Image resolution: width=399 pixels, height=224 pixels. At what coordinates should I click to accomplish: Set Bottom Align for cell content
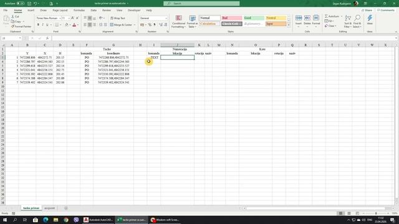click(x=94, y=18)
